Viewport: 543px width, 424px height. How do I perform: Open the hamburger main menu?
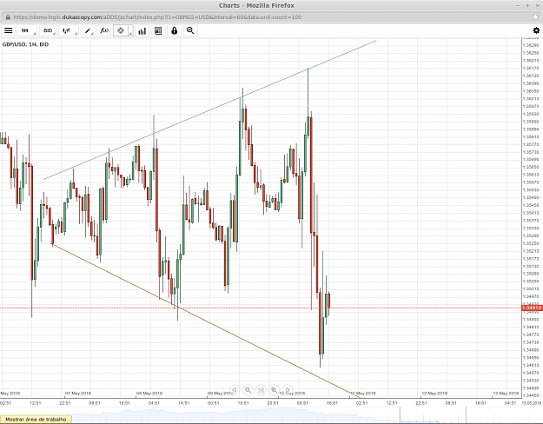tap(9, 30)
